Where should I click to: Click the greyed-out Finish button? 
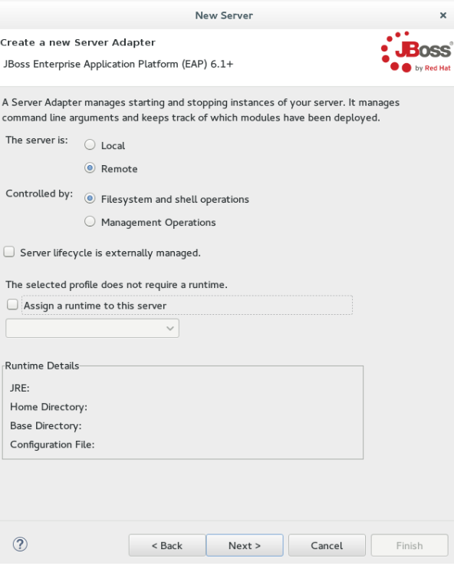410,545
